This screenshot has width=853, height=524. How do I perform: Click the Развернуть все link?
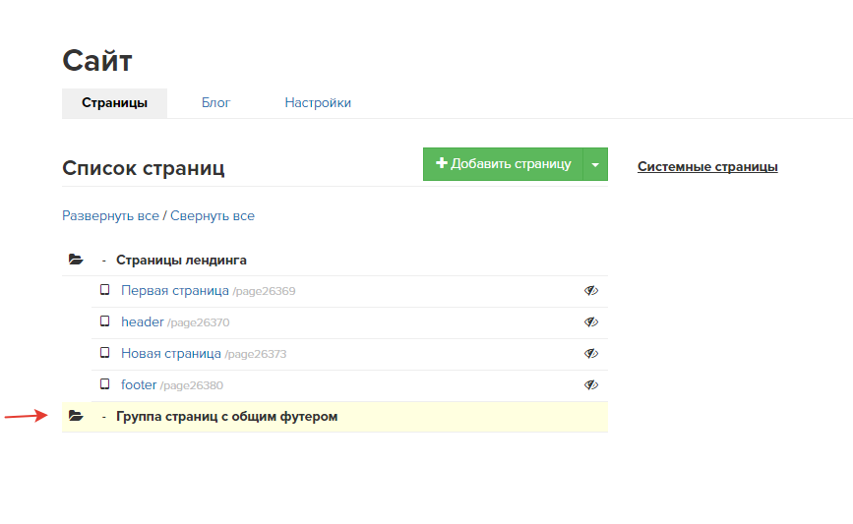coord(110,216)
